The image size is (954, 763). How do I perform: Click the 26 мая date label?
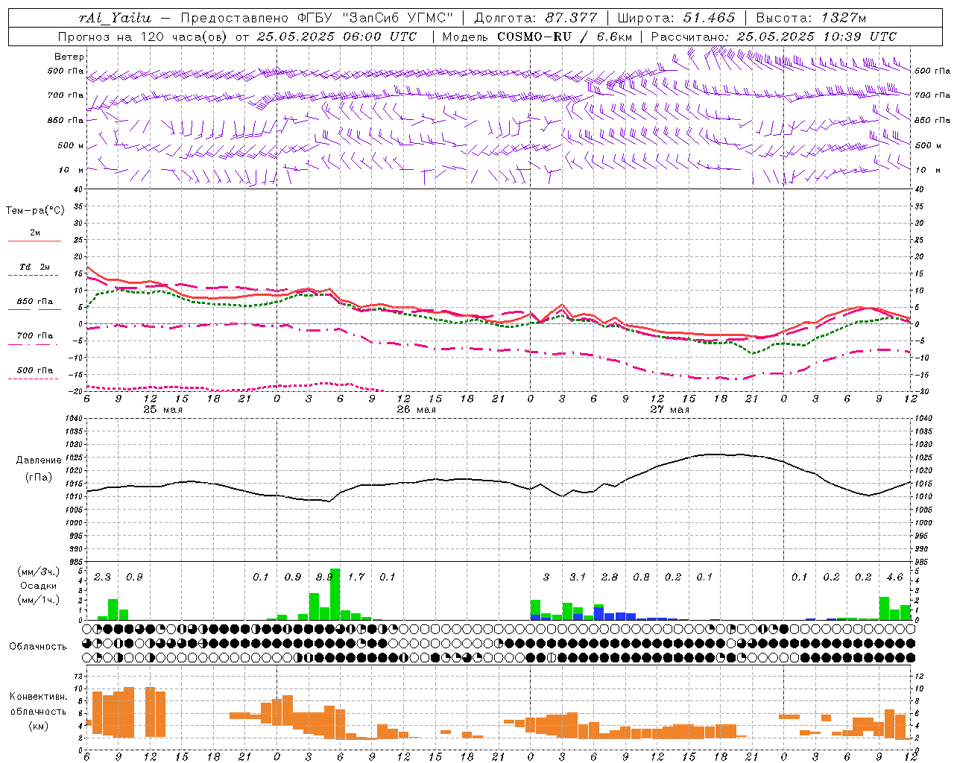click(x=416, y=409)
